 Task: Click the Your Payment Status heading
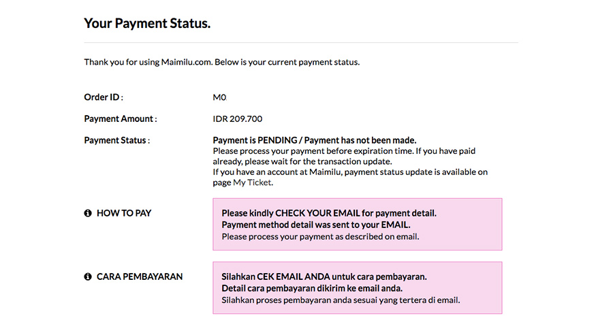point(147,23)
